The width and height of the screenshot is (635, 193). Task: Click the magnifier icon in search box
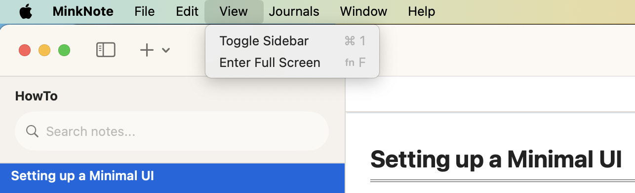32,131
